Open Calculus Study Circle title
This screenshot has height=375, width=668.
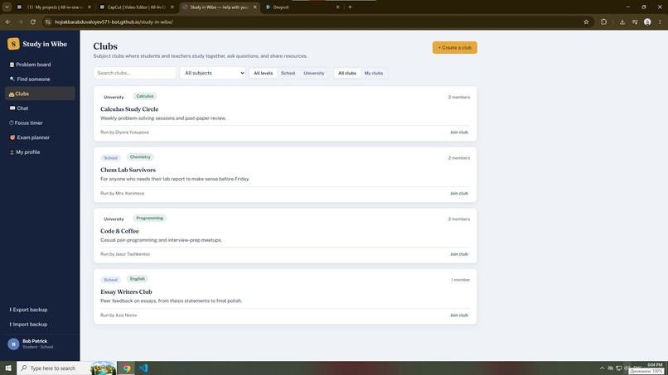[x=129, y=109]
